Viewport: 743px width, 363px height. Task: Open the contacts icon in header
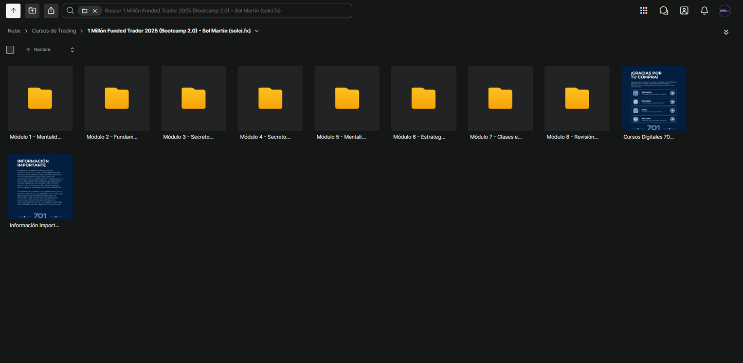pyautogui.click(x=684, y=10)
